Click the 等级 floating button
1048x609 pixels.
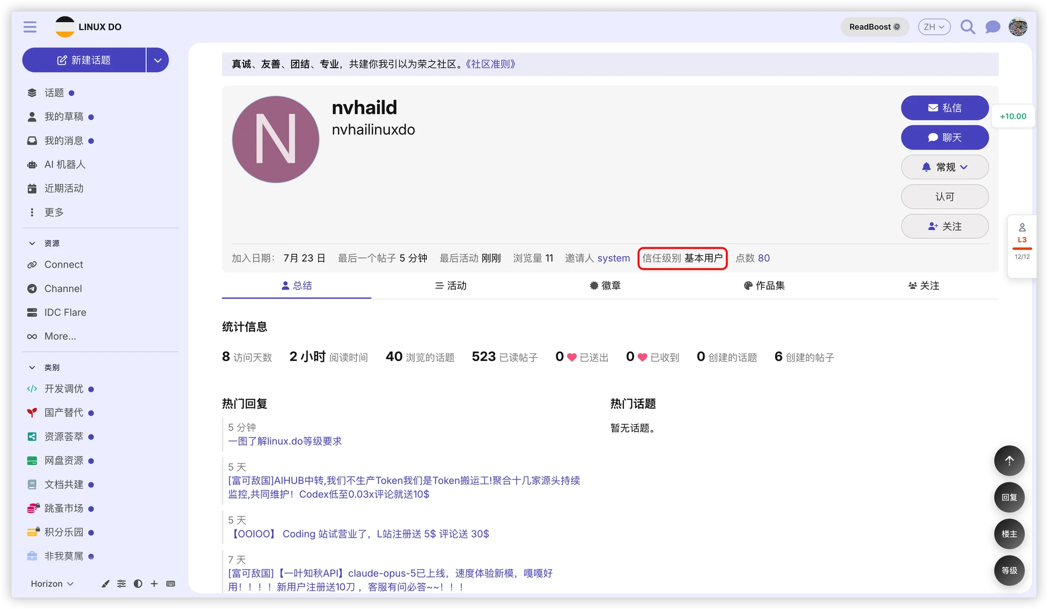[x=1009, y=570]
